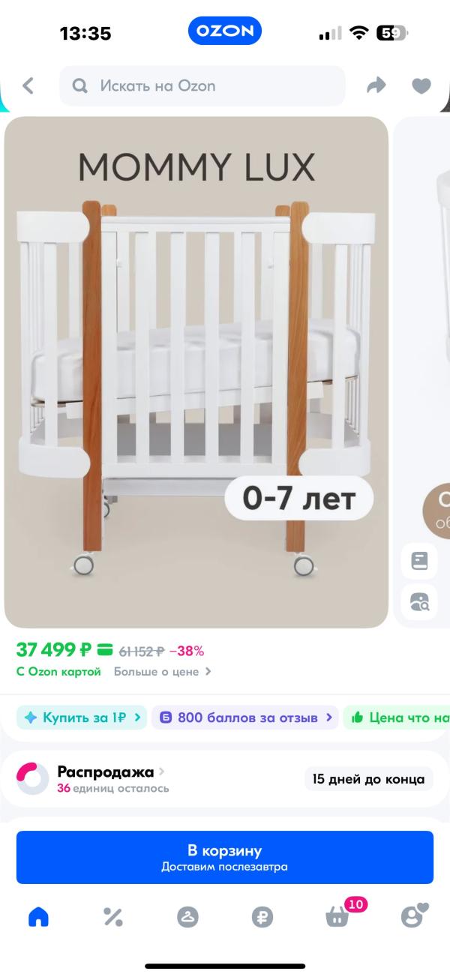The height and width of the screenshot is (977, 450).
Task: Focus the 'Искать на Ozon' search field
Action: (x=202, y=86)
